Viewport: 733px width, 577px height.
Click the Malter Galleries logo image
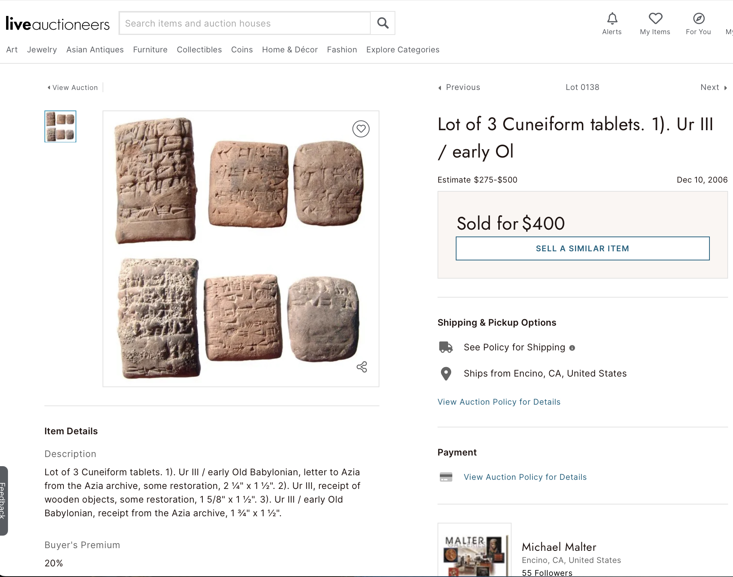(474, 550)
